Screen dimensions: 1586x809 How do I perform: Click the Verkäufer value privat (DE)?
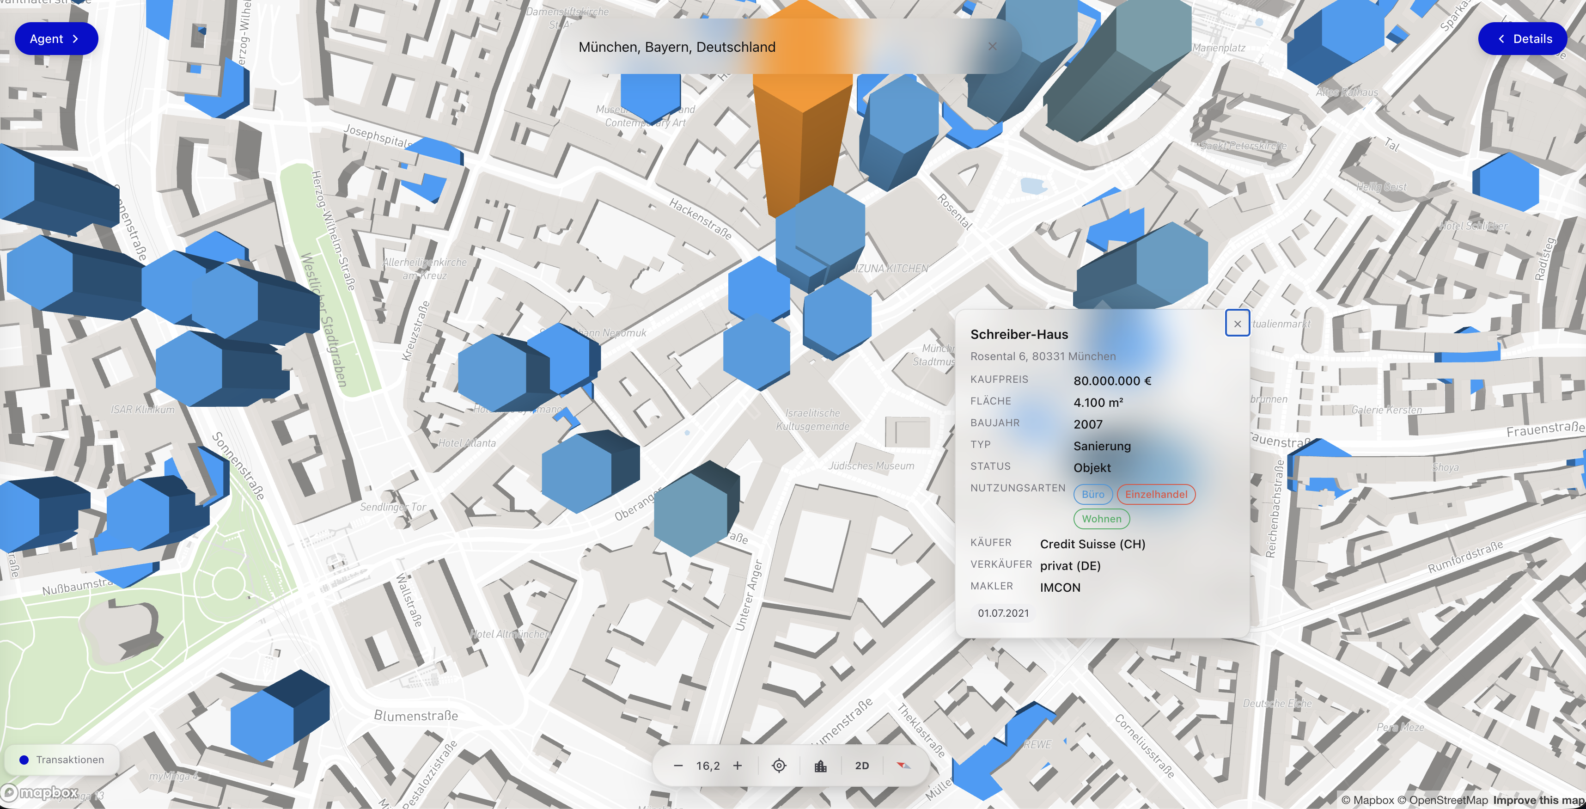(1070, 565)
